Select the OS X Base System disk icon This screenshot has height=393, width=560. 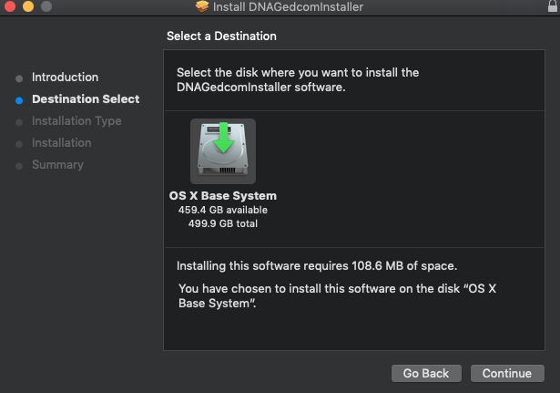(223, 151)
